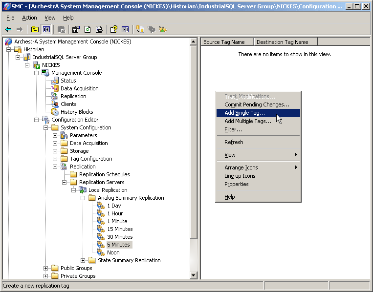Click the Data Acquisition icon under Management Console

point(55,88)
